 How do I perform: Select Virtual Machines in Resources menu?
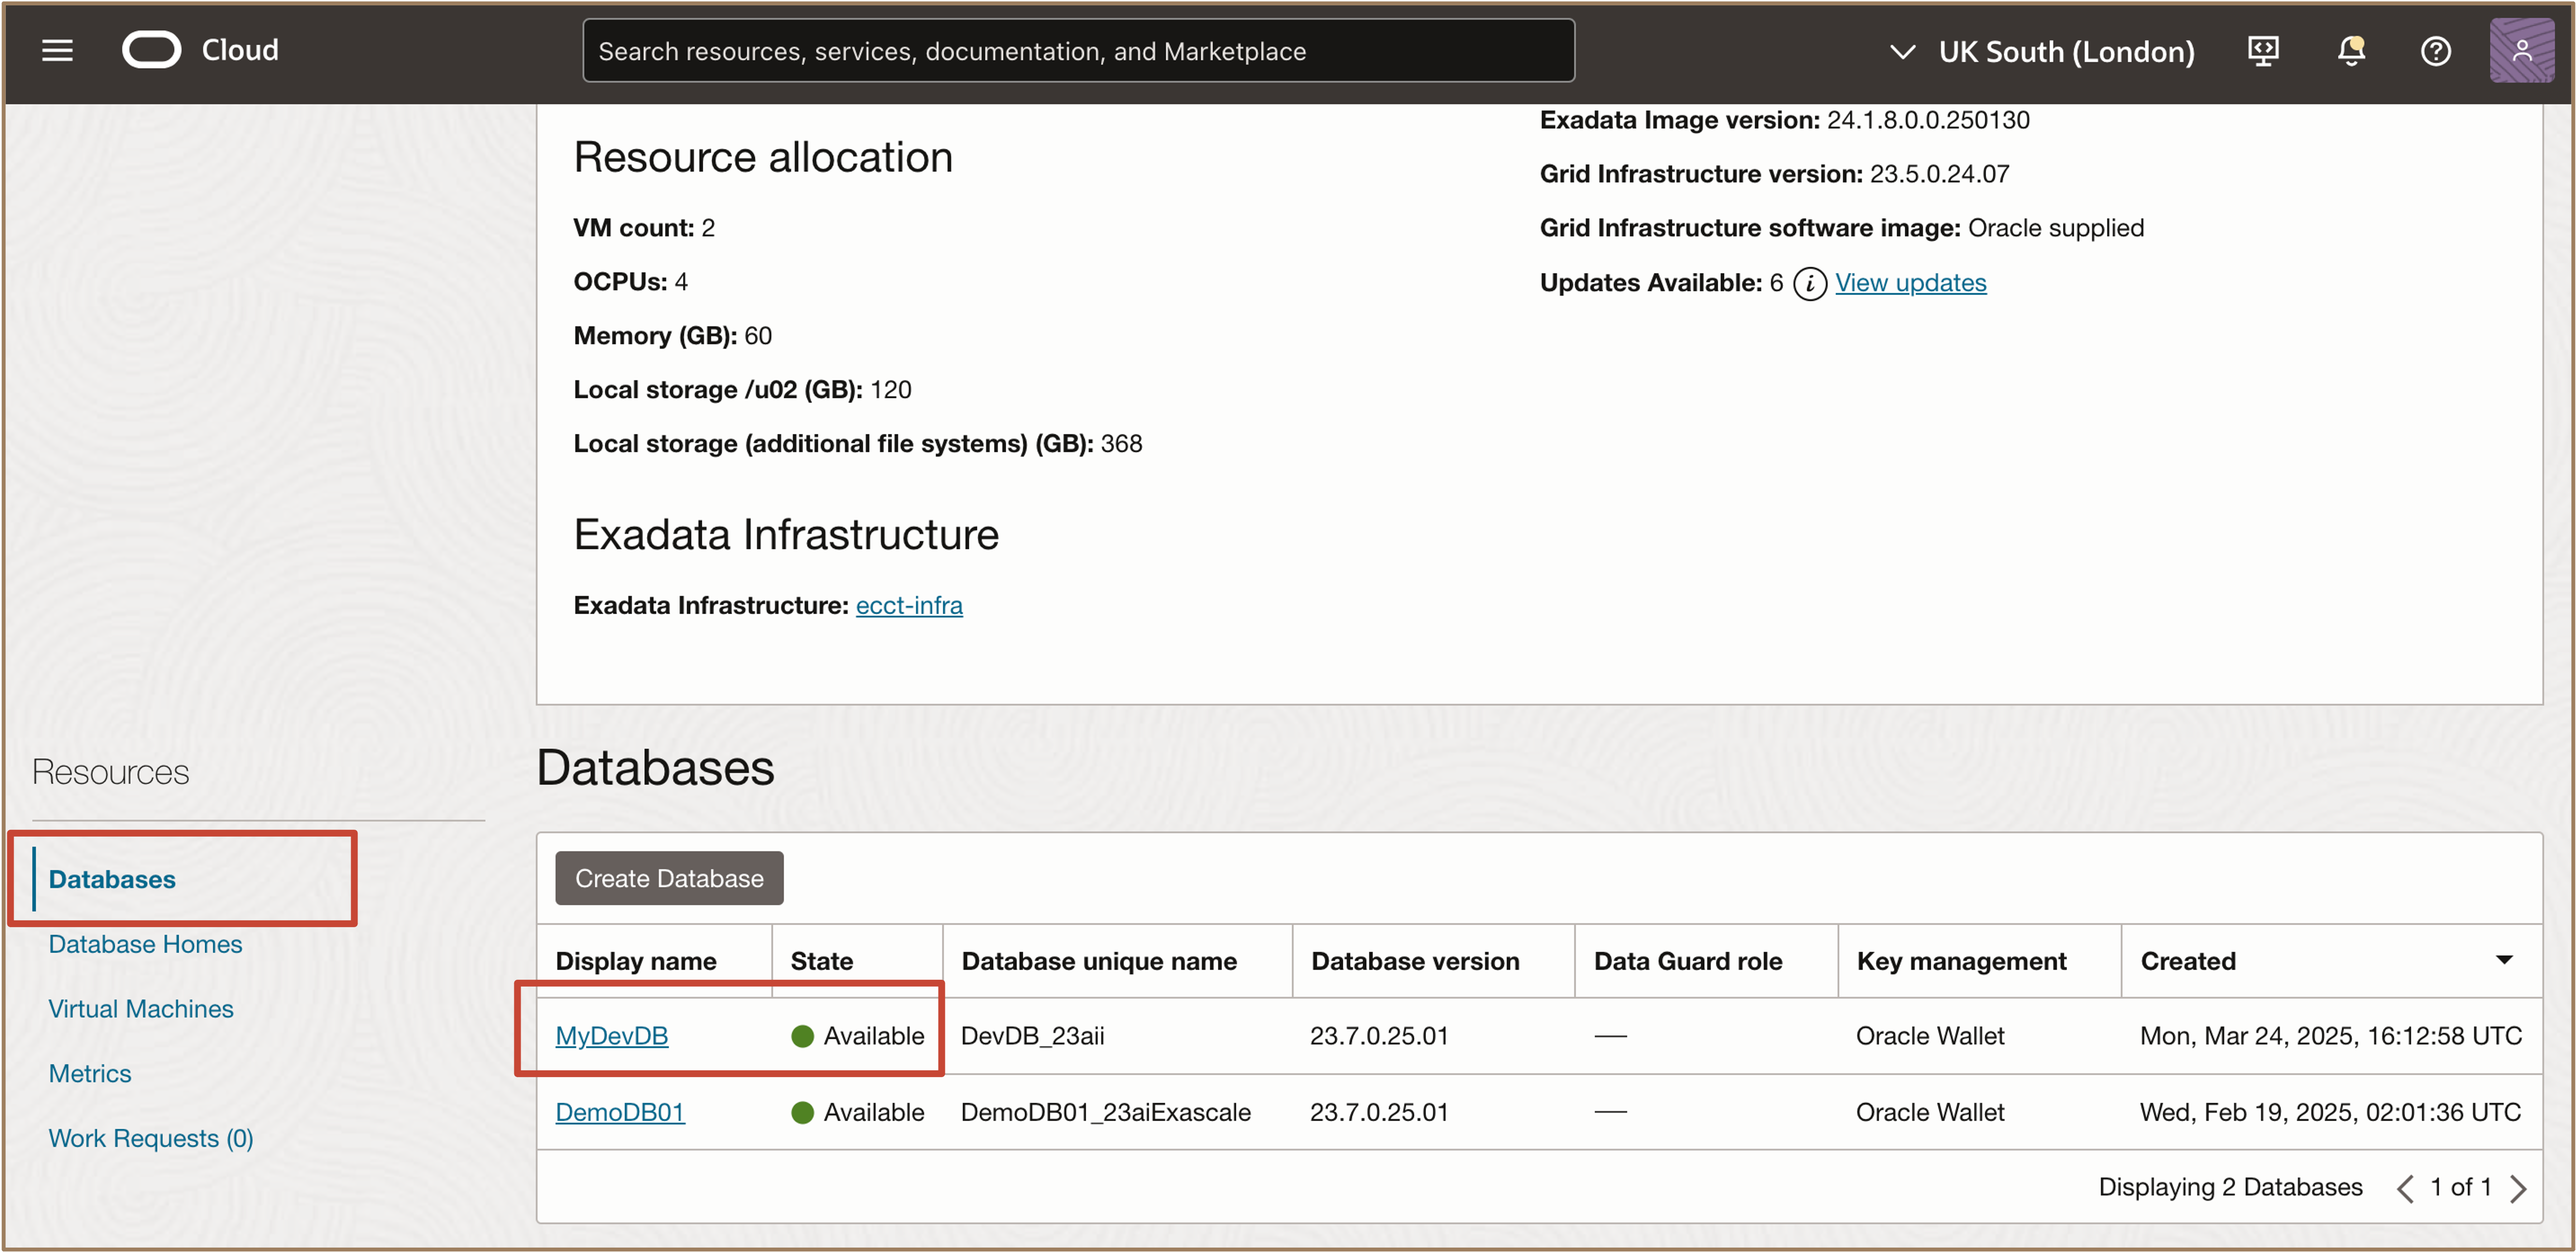[141, 1009]
